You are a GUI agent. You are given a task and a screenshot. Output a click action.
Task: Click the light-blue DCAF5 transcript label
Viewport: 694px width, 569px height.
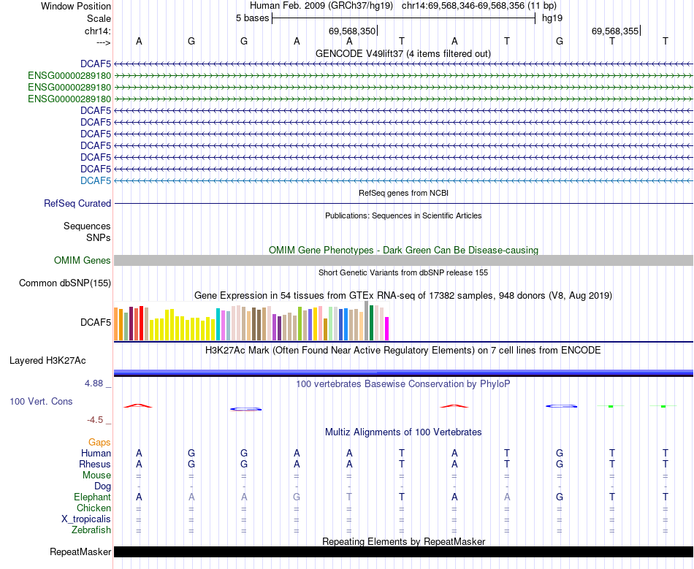[96, 180]
